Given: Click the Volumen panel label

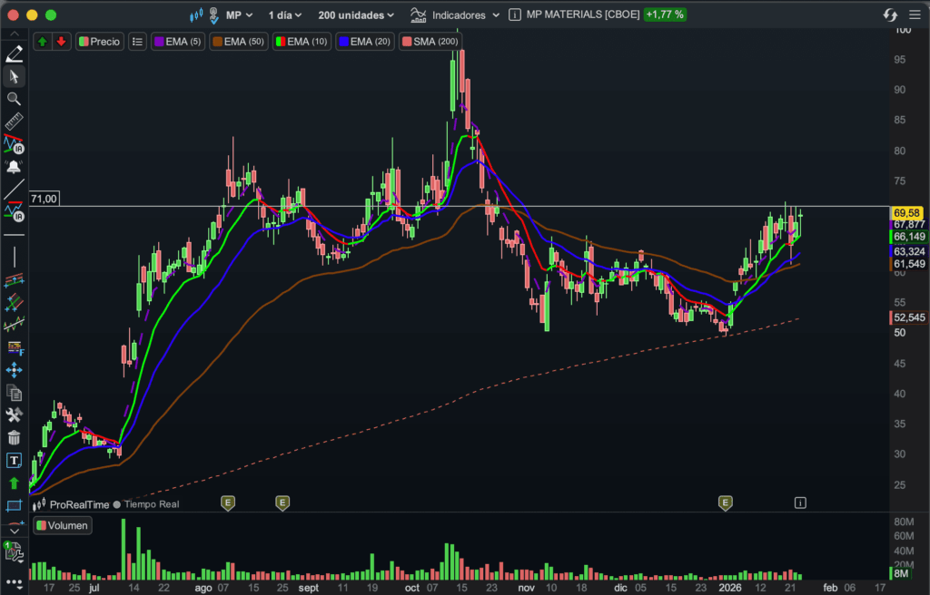Looking at the screenshot, I should [63, 525].
